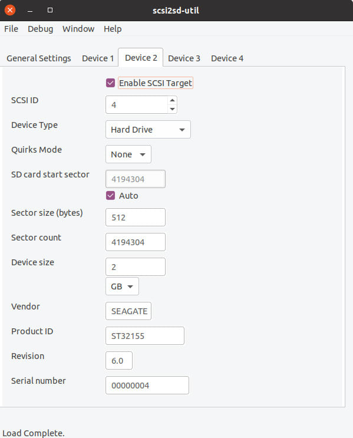The height and width of the screenshot is (438, 353).
Task: Click the SCSI ID label
Action: point(25,100)
